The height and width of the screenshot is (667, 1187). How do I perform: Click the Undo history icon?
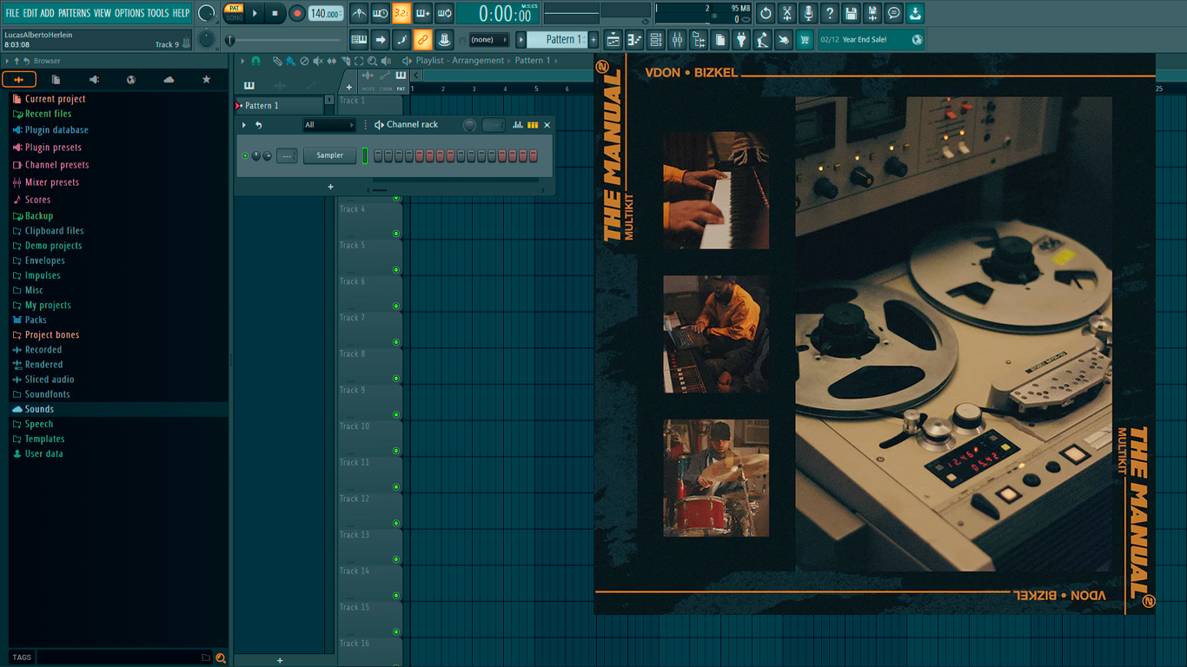(x=766, y=13)
